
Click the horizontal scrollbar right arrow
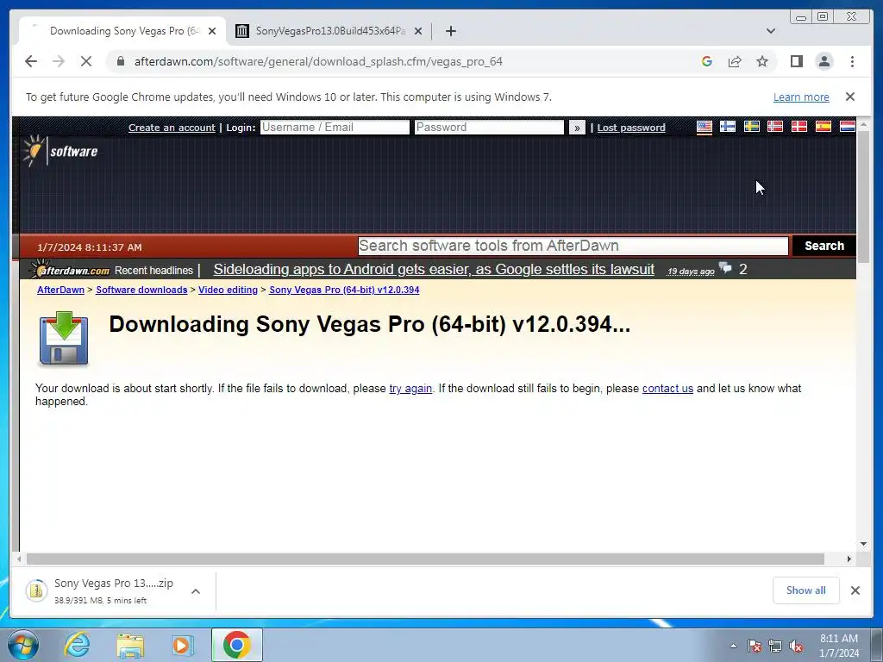(x=849, y=559)
